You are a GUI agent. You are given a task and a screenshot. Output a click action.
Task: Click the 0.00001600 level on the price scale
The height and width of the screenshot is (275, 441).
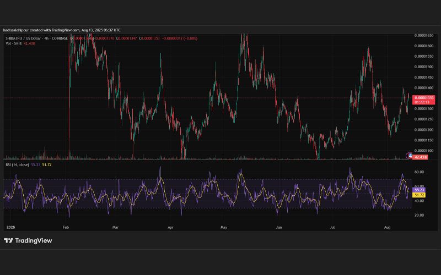[x=423, y=46]
